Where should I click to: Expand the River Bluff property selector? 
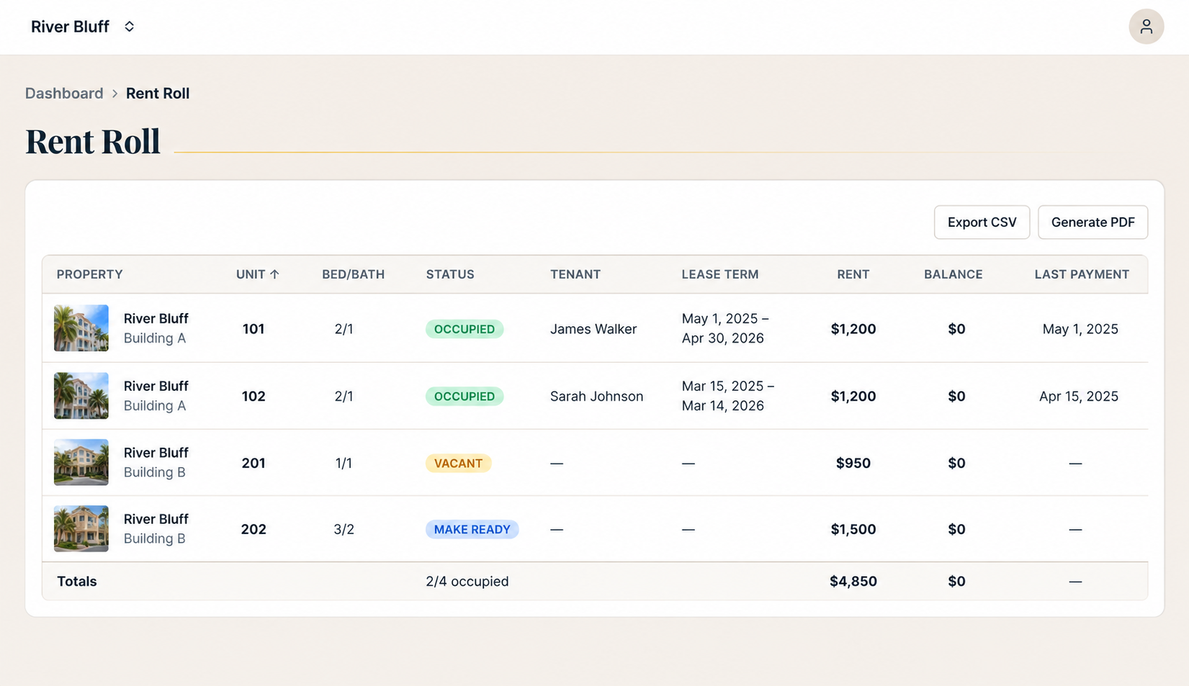click(83, 27)
